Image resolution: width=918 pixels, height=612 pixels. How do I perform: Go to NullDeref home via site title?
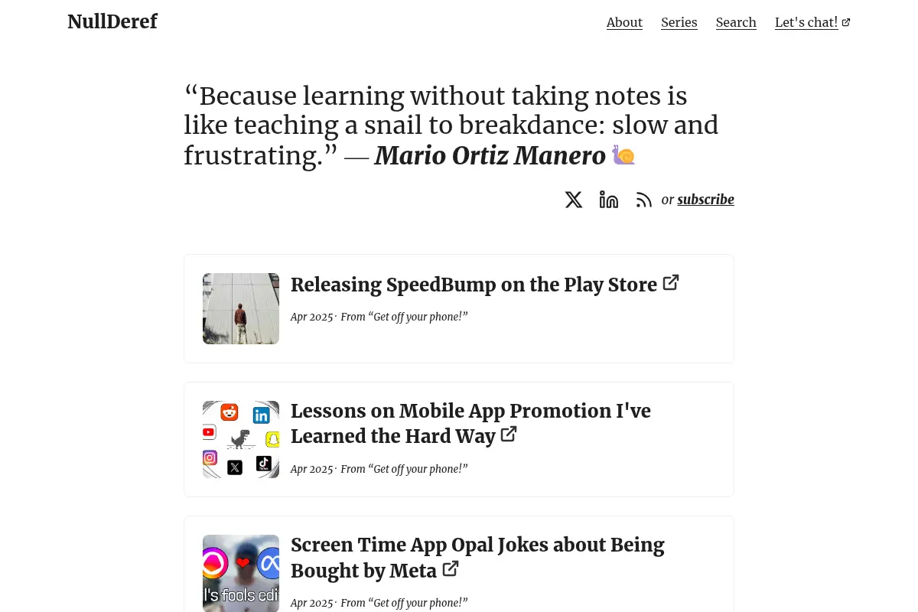(112, 21)
